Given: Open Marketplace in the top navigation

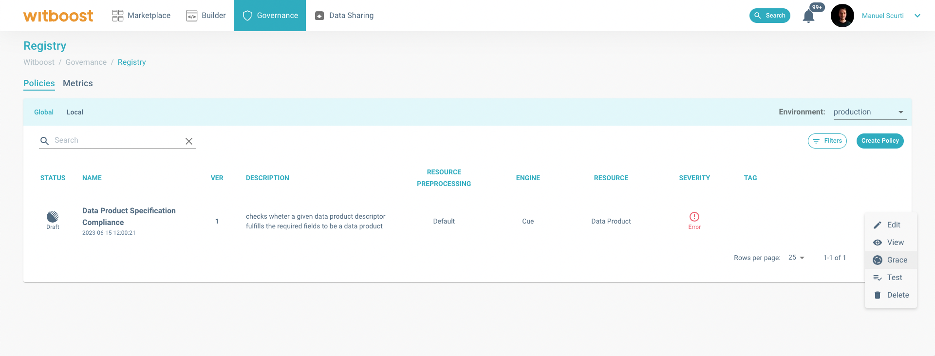Looking at the screenshot, I should coord(141,16).
